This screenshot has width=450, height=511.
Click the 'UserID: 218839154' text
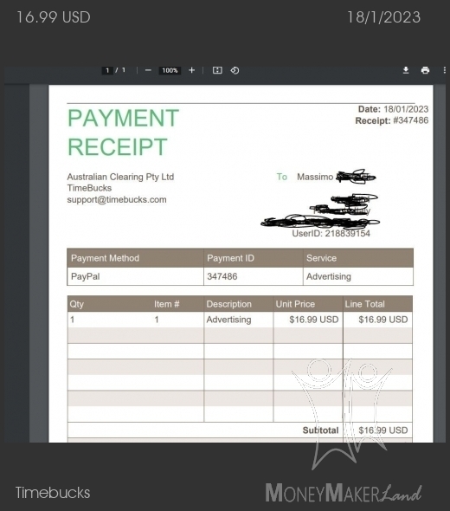pyautogui.click(x=331, y=233)
